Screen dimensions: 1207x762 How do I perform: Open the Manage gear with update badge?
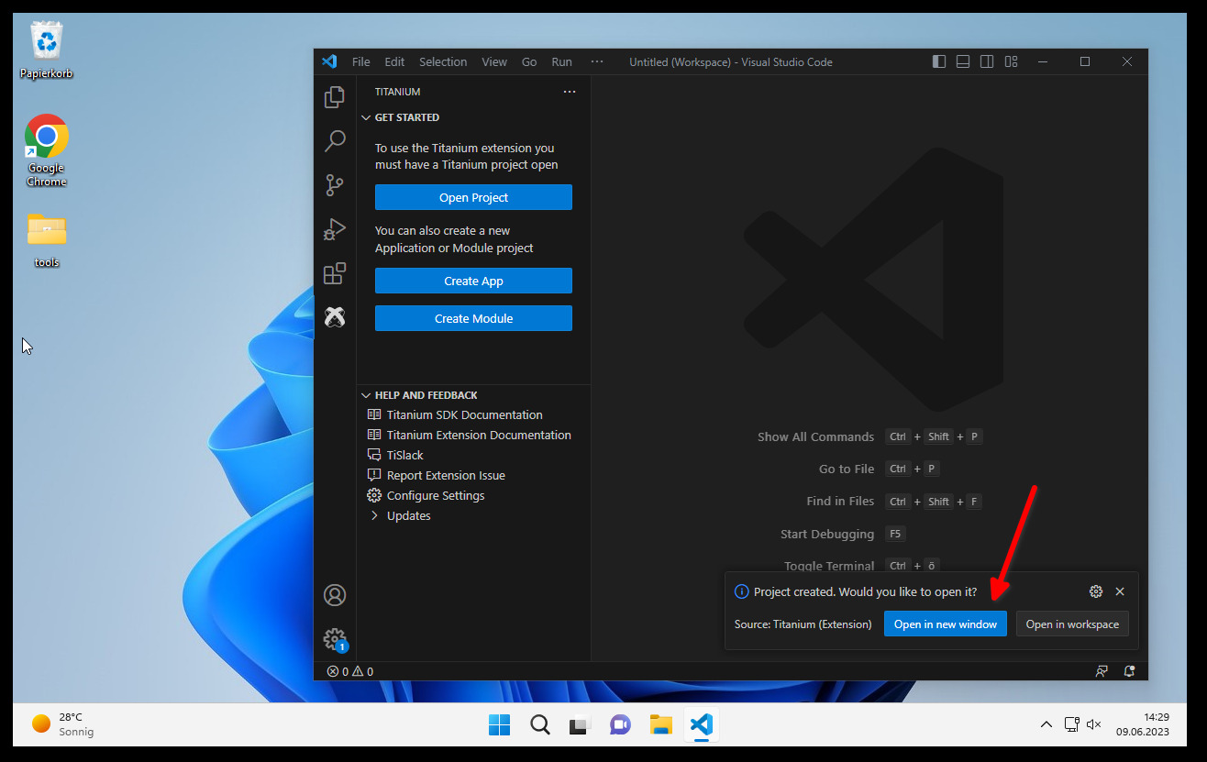335,639
